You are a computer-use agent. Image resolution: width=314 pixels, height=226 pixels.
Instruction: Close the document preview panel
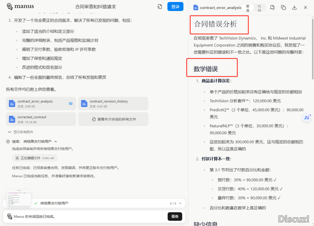pos(305,8)
